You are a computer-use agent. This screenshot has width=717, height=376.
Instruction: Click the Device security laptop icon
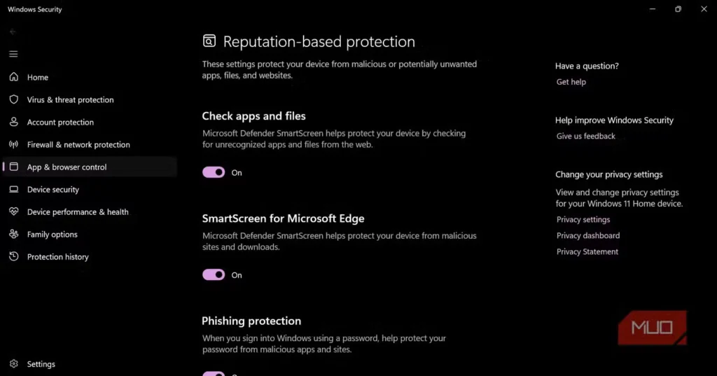click(x=13, y=189)
